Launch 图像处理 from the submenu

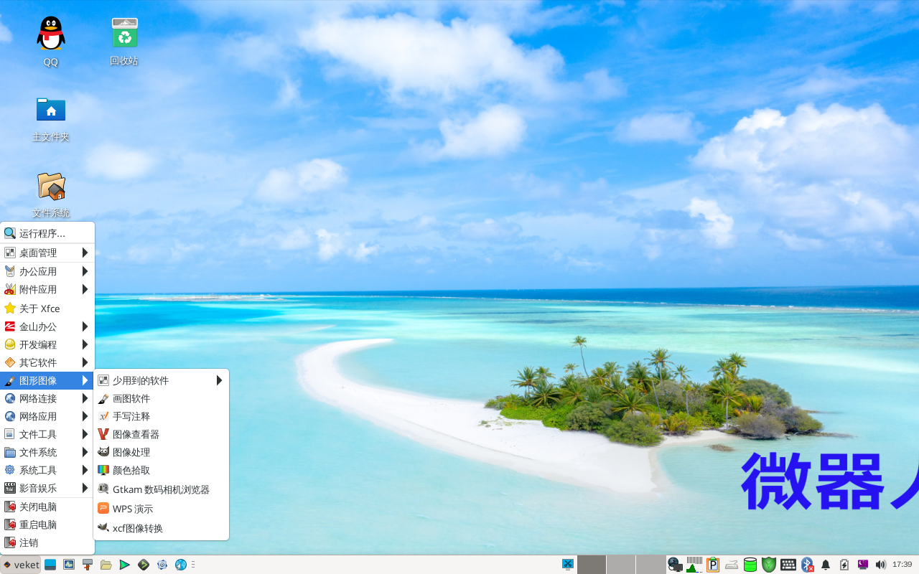[161, 452]
